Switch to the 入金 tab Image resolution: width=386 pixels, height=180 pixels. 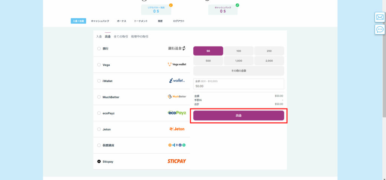tap(99, 36)
